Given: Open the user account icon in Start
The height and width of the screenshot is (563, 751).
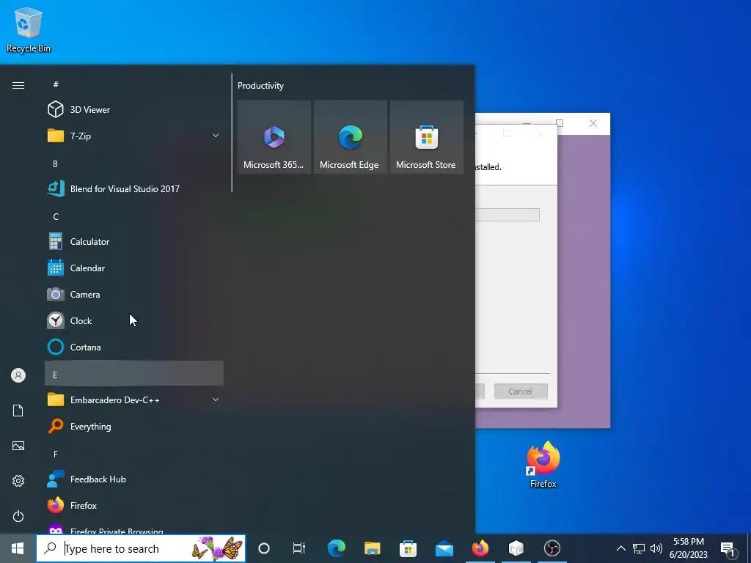Looking at the screenshot, I should pyautogui.click(x=18, y=375).
